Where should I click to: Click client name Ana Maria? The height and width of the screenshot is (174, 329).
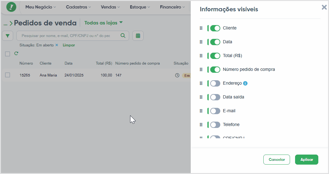click(48, 75)
